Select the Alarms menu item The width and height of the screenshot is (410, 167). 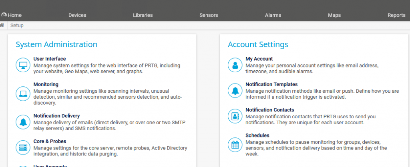[273, 15]
